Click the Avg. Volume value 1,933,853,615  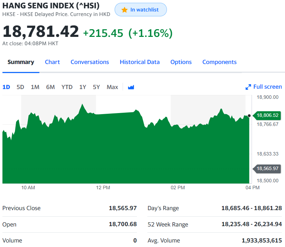pos(262,240)
